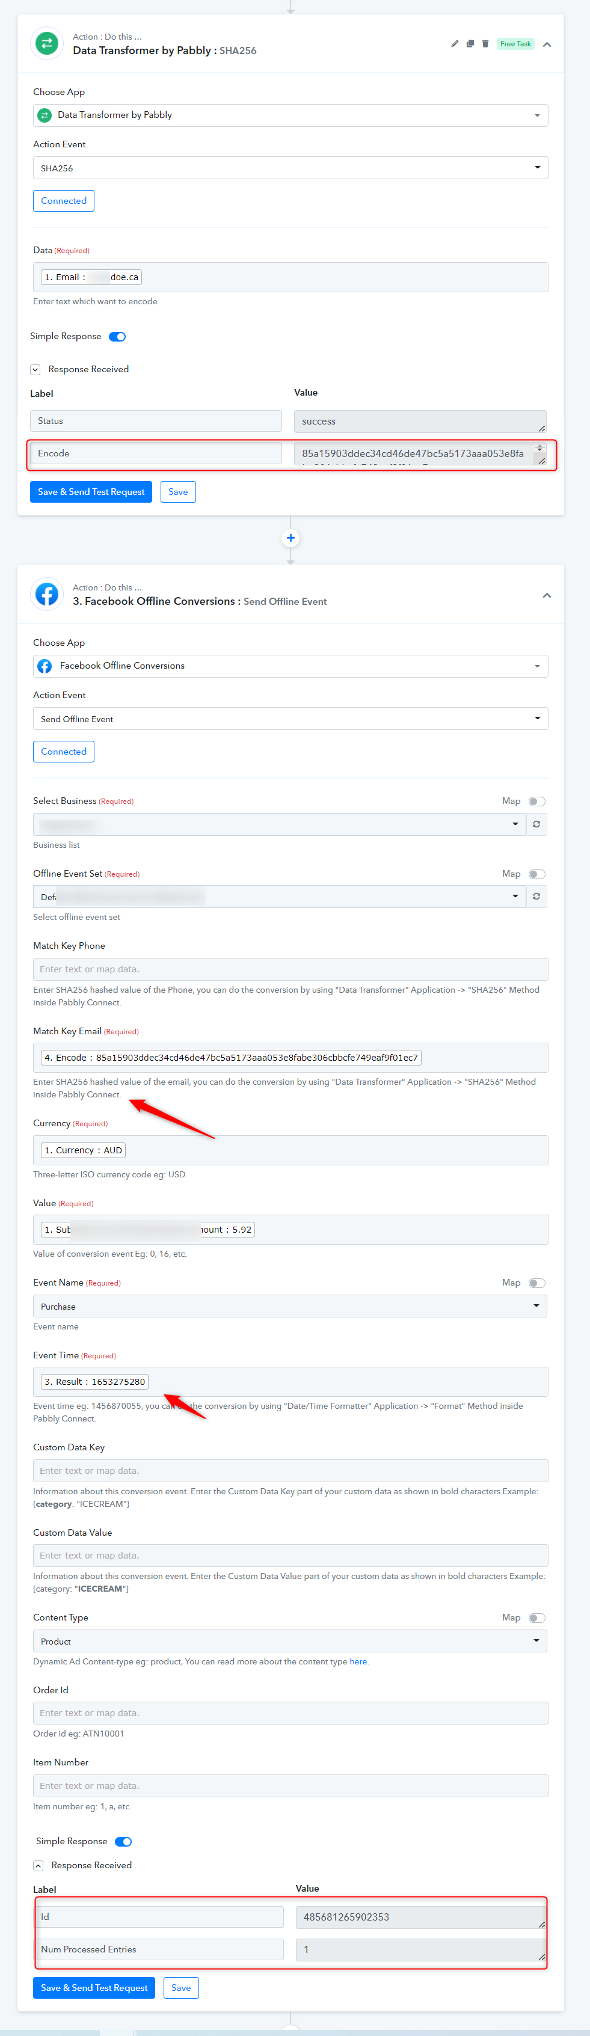Open the Purchase Event Name dropdown

pos(290,1305)
